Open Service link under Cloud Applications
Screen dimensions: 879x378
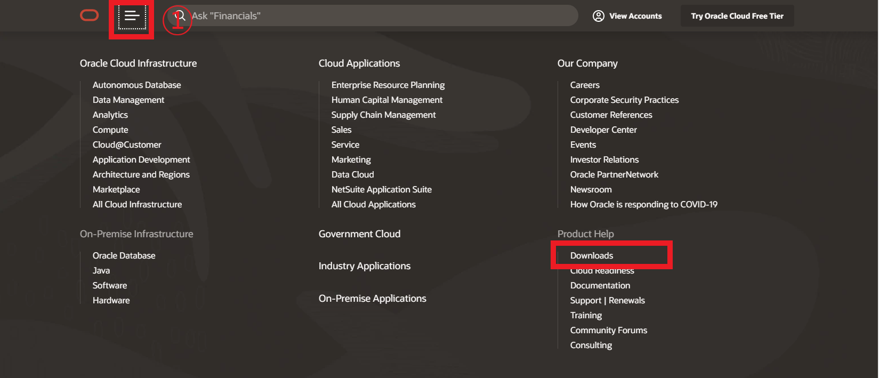[345, 144]
